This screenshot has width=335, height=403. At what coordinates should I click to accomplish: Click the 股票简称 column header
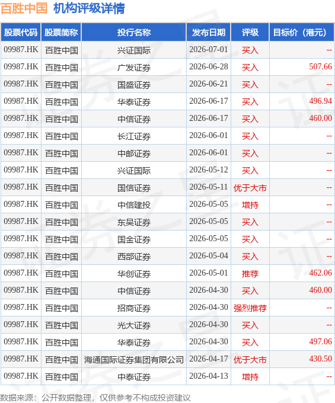(x=61, y=33)
